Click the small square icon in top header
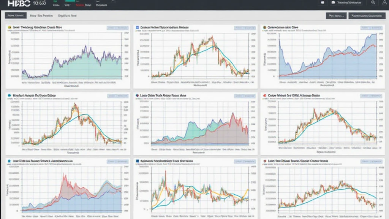The height and width of the screenshot is (219, 389). (x=323, y=3)
